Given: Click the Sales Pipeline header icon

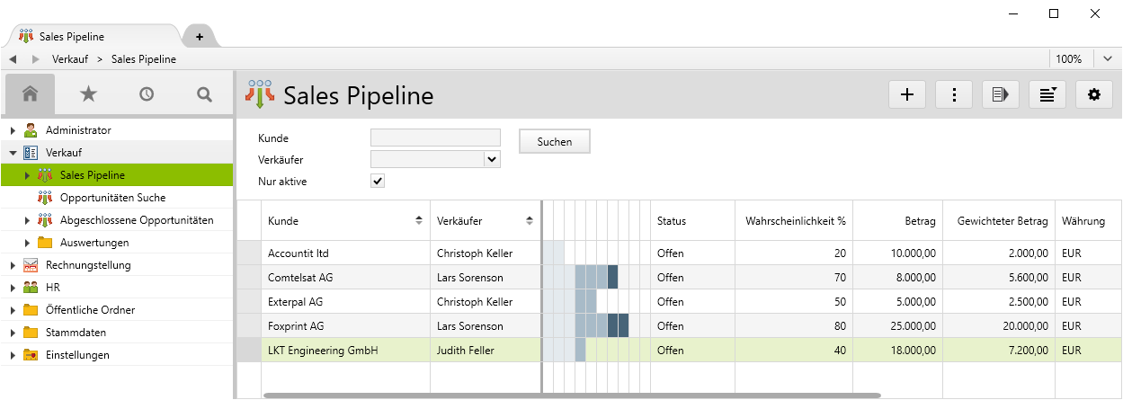Looking at the screenshot, I should pyautogui.click(x=261, y=94).
